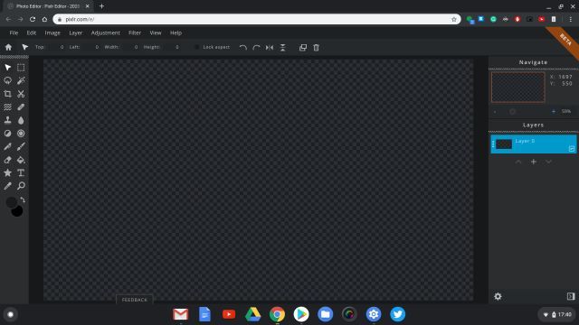Screen dimensions: 579x325
Task: Move layer down with chevron arrow
Action: [548, 162]
